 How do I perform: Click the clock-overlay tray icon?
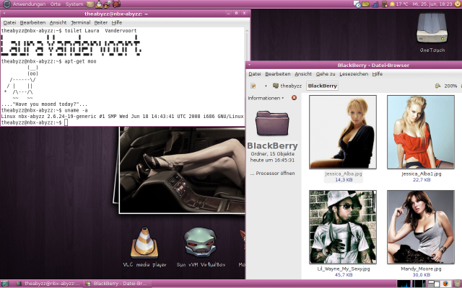[x=357, y=4]
